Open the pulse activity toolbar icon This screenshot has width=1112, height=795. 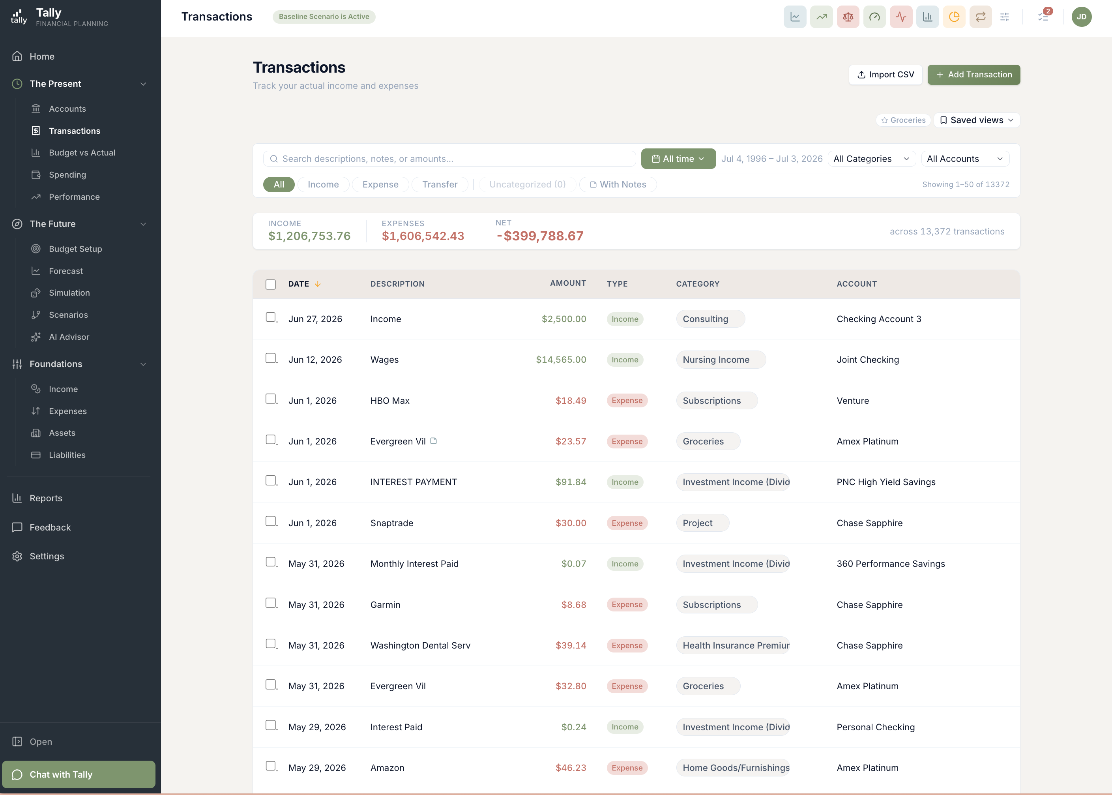tap(901, 17)
